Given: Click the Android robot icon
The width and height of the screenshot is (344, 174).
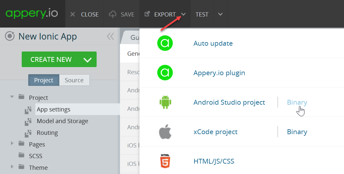Looking at the screenshot, I should click(165, 102).
